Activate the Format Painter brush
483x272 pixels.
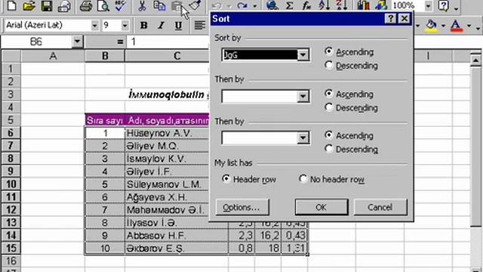tap(195, 5)
